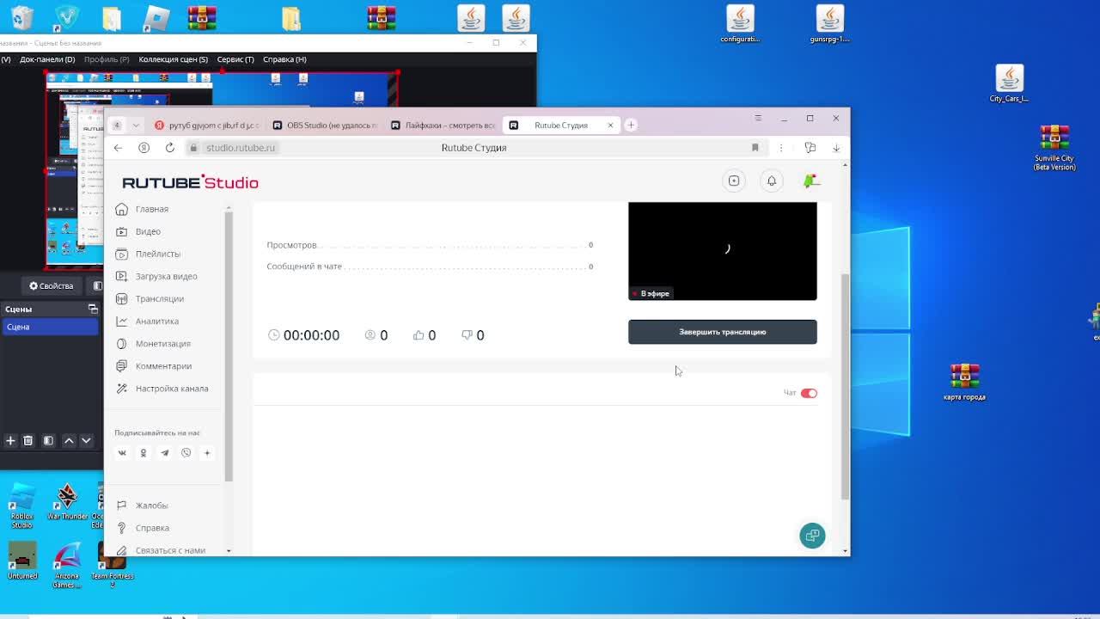
Task: Close the Rutube Студия tab
Action: [x=610, y=126]
